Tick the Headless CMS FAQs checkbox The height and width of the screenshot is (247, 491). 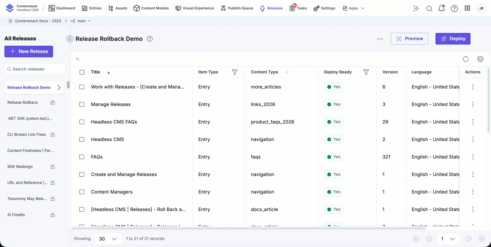tap(82, 122)
